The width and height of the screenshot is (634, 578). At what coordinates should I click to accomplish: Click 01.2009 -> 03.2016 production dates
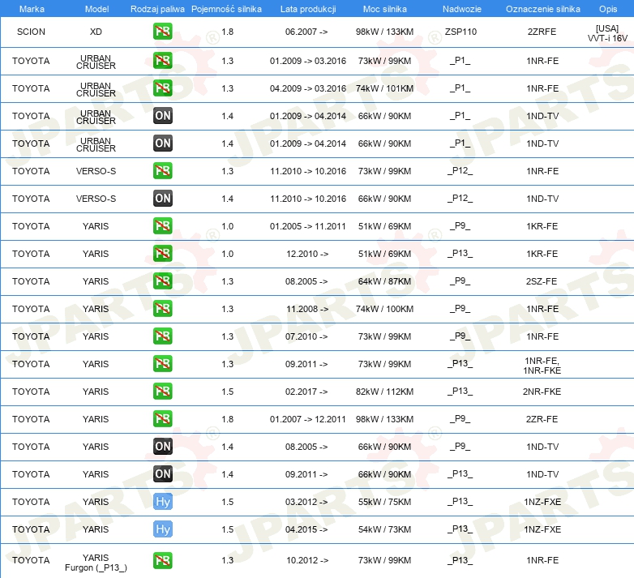click(308, 61)
